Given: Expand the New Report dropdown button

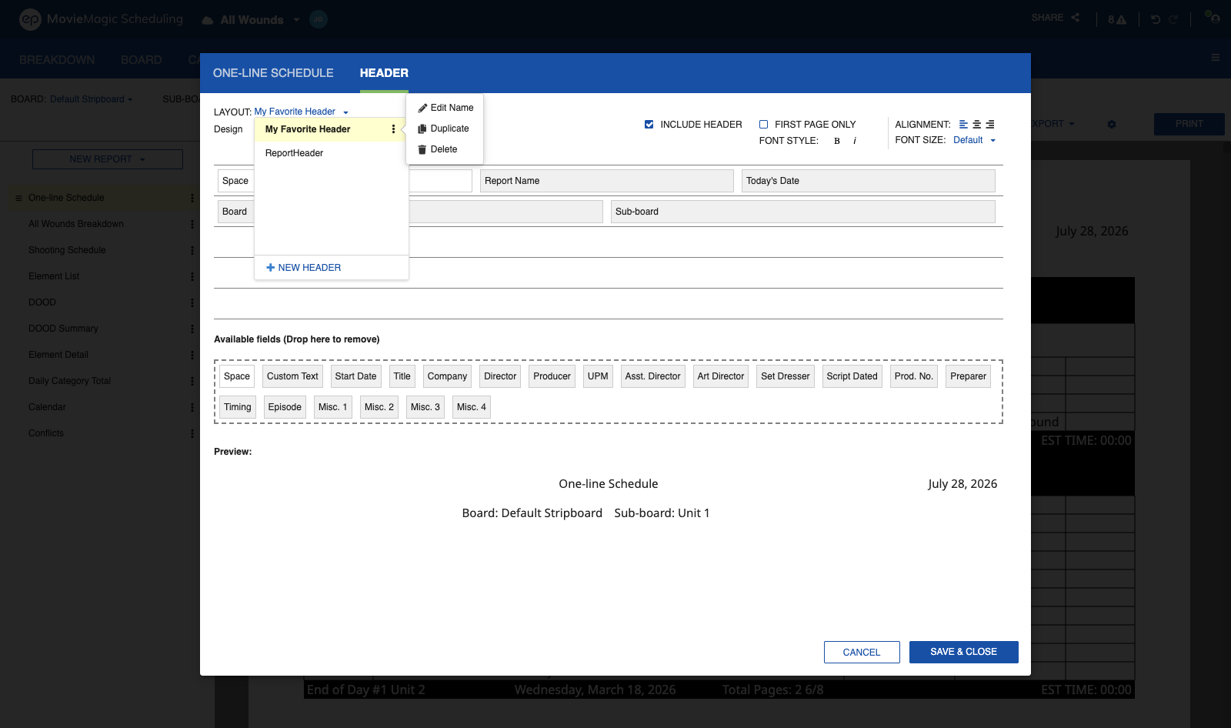Looking at the screenshot, I should (x=108, y=159).
